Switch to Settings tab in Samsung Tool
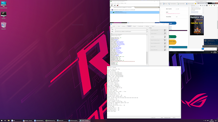This screenshot has height=122, width=218. coord(147,26)
